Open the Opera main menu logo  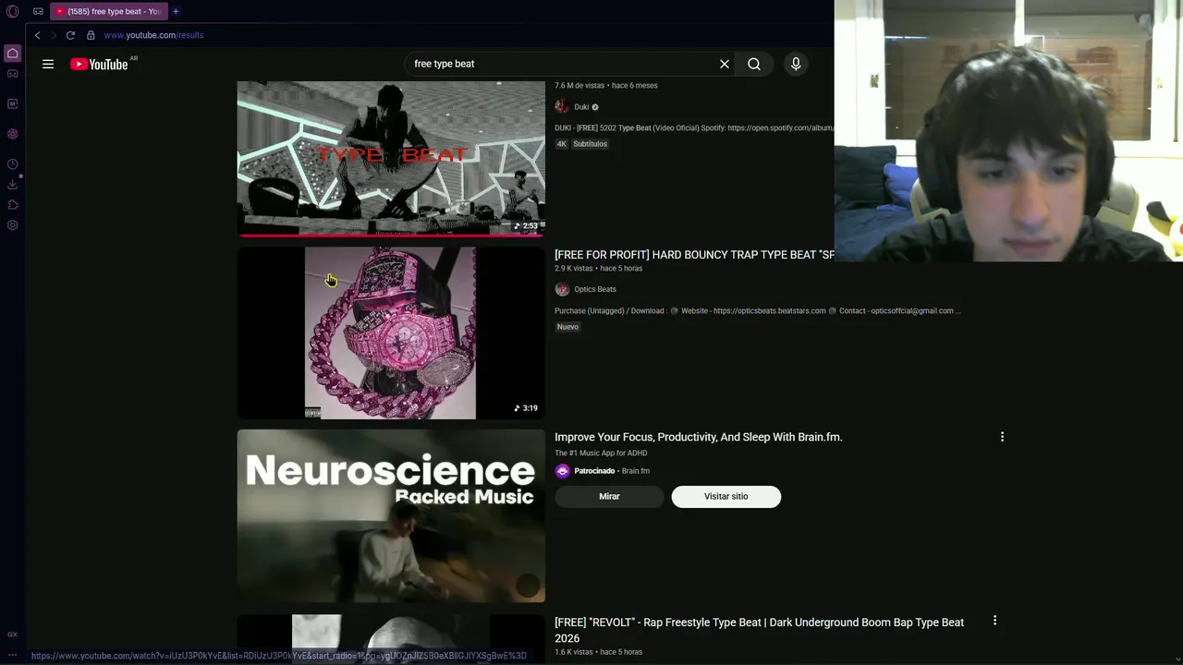click(13, 11)
